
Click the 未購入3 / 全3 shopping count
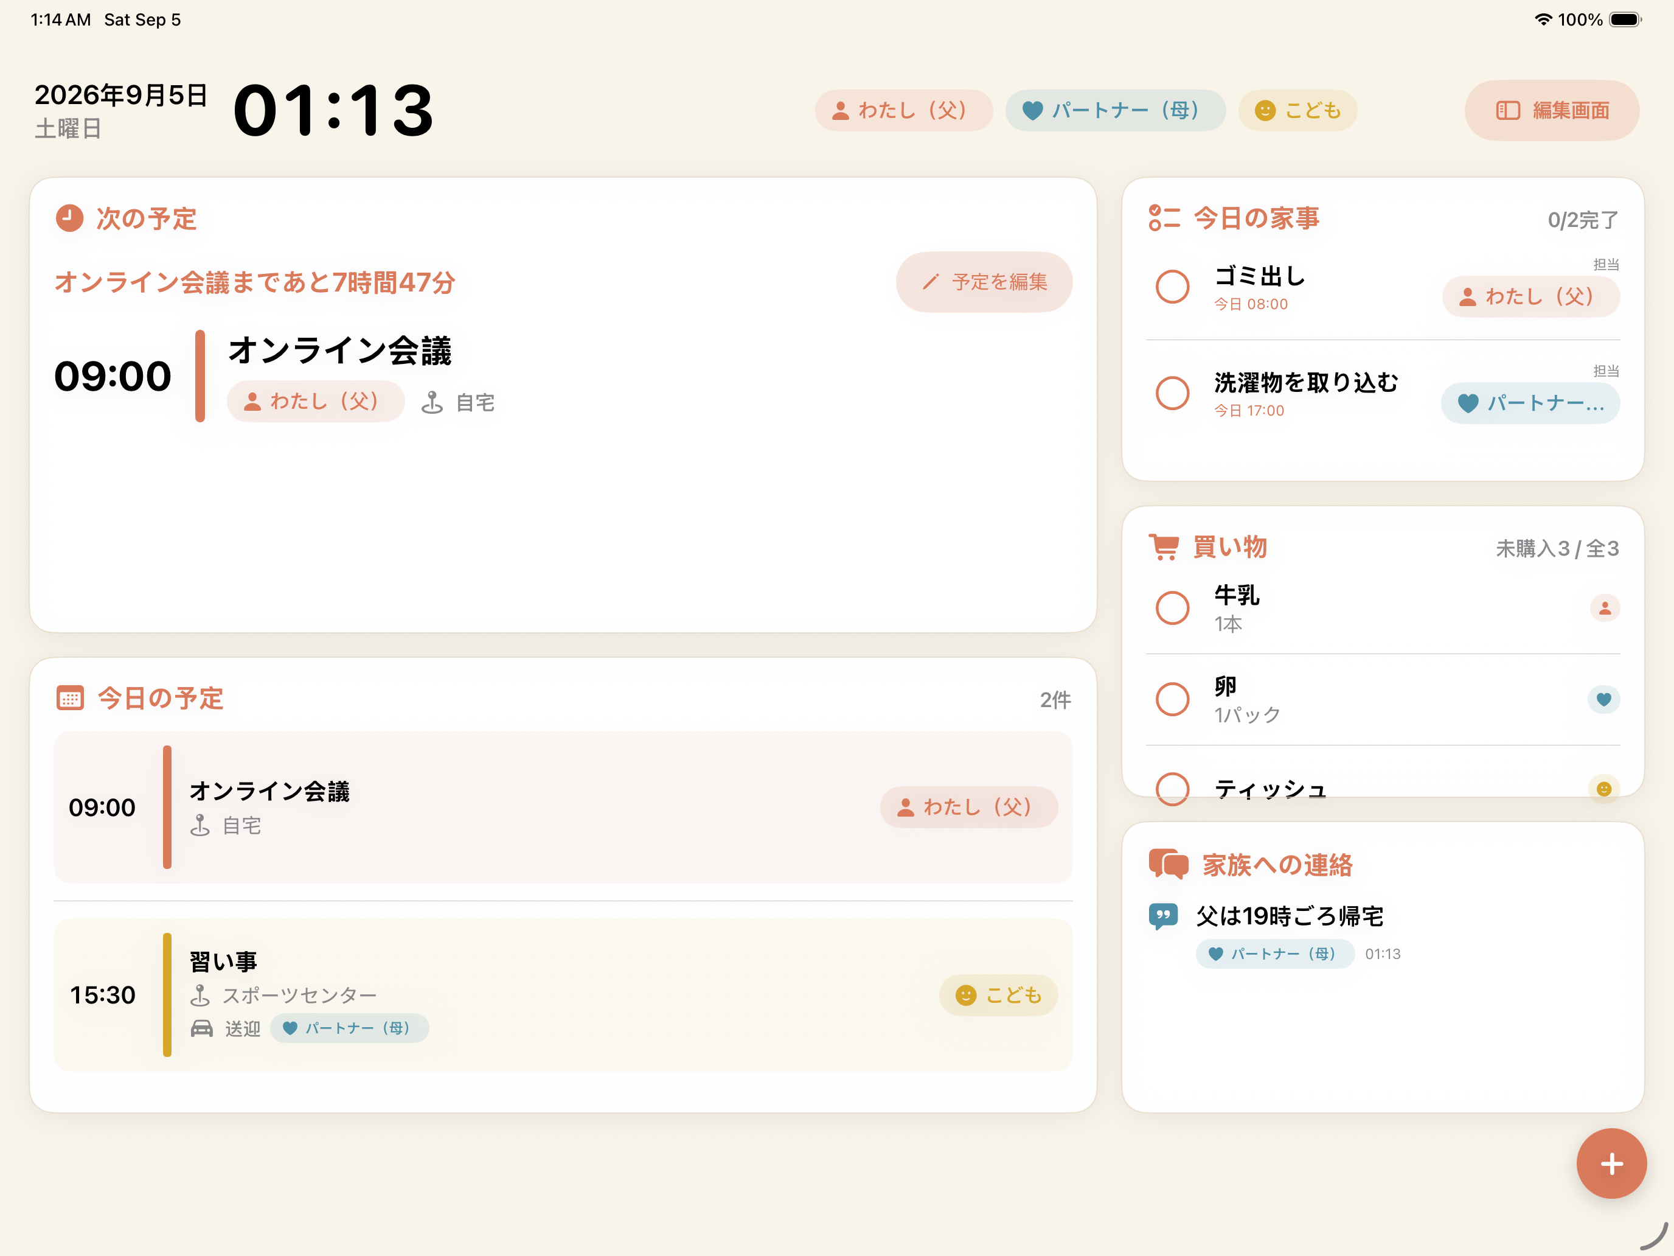pyautogui.click(x=1557, y=548)
